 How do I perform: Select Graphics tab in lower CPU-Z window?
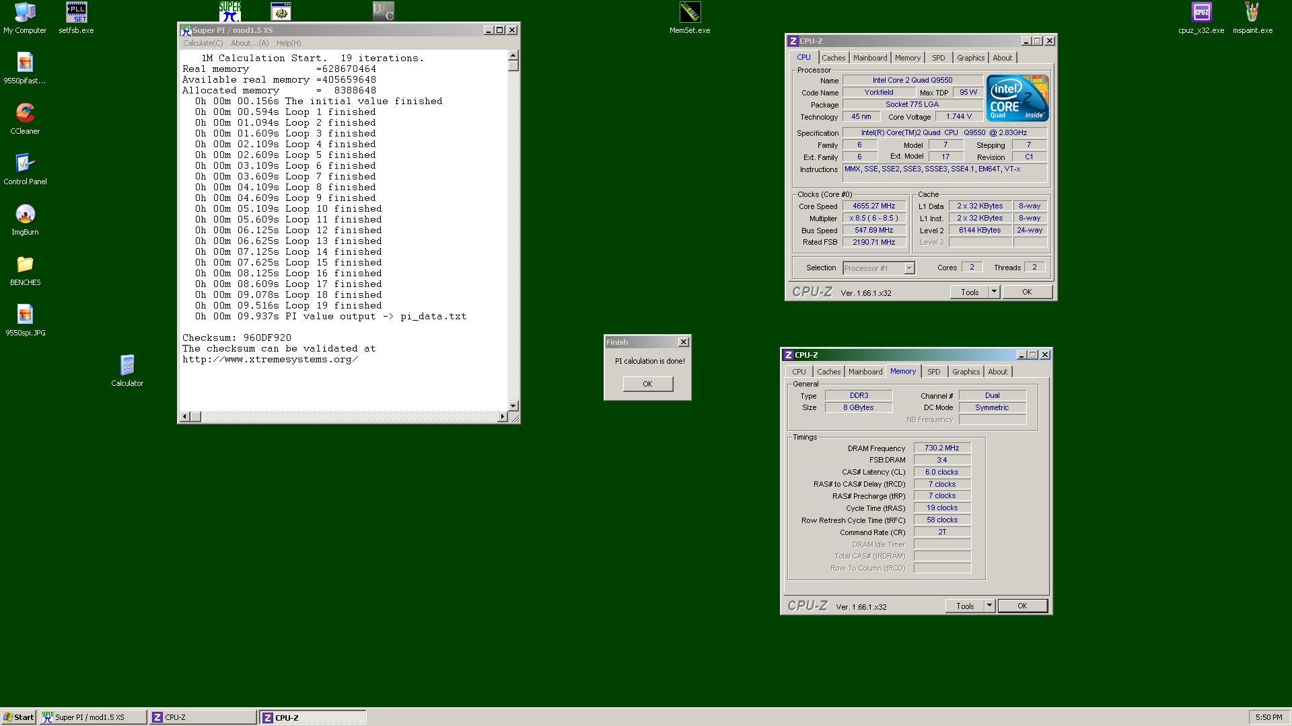point(966,372)
